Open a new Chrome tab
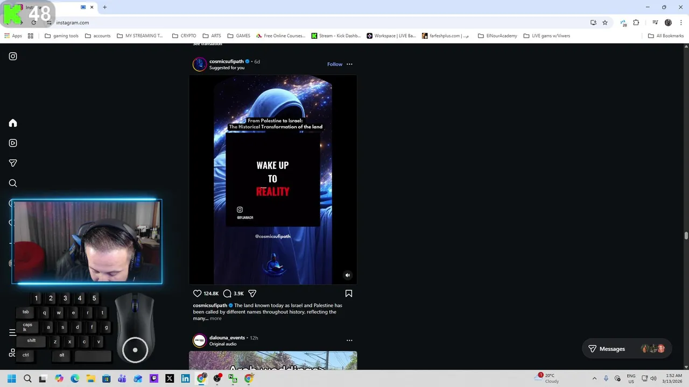Viewport: 689px width, 387px height. (104, 7)
